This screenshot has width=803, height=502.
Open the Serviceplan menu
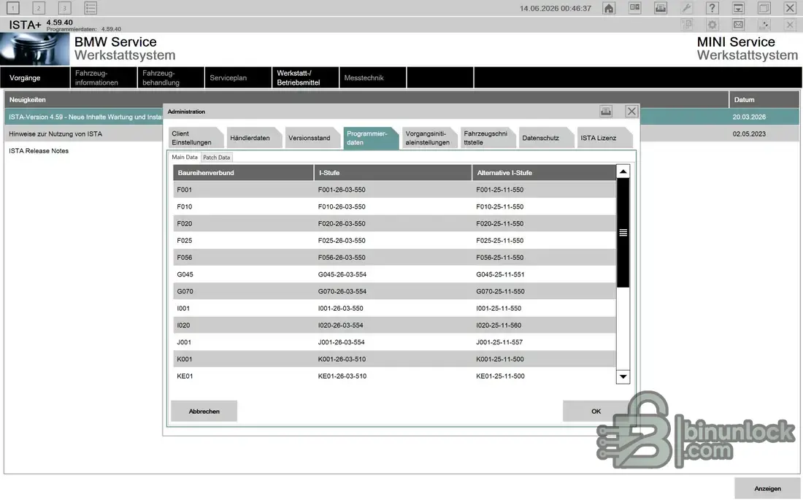coord(238,77)
